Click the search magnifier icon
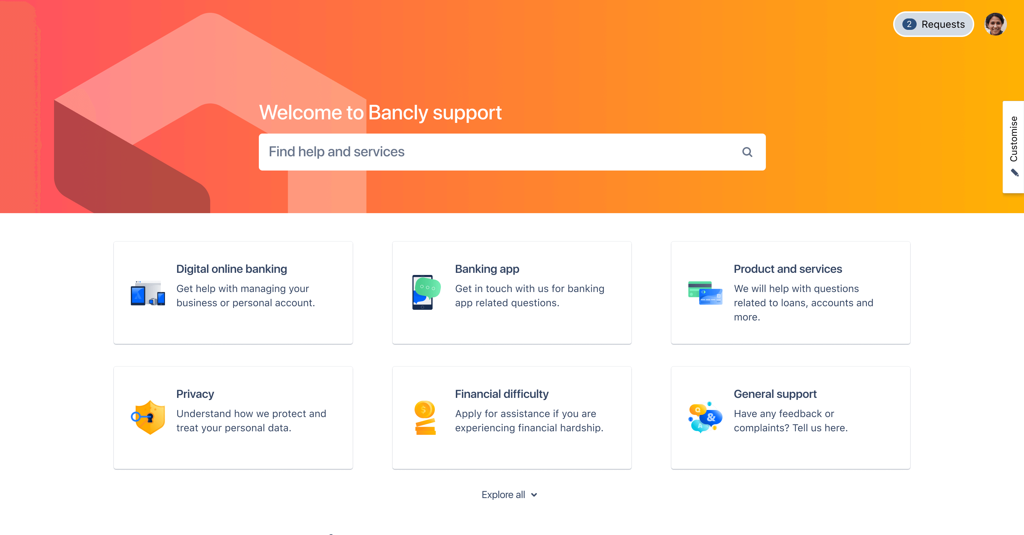The height and width of the screenshot is (535, 1024). click(747, 151)
